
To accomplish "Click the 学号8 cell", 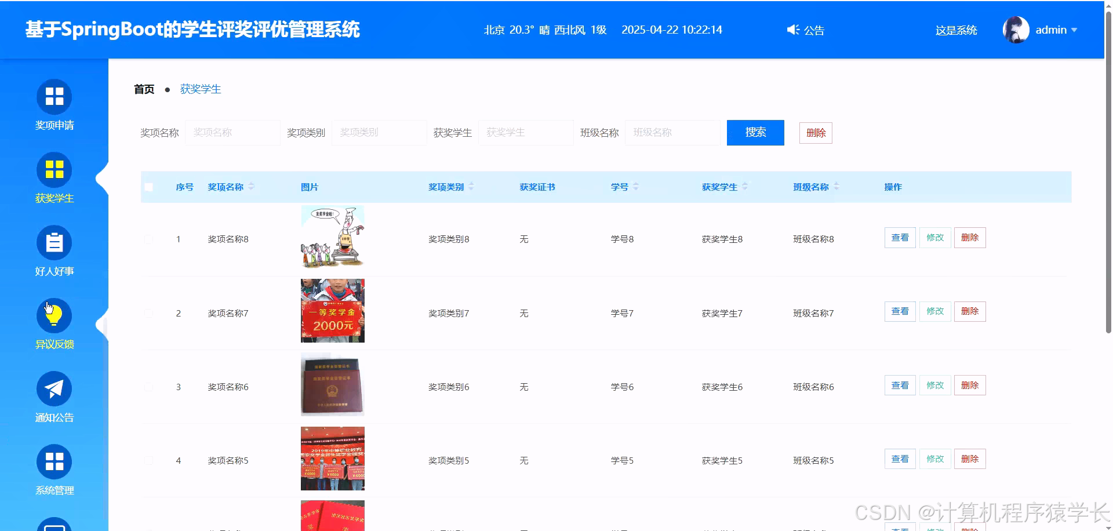I will pyautogui.click(x=622, y=239).
